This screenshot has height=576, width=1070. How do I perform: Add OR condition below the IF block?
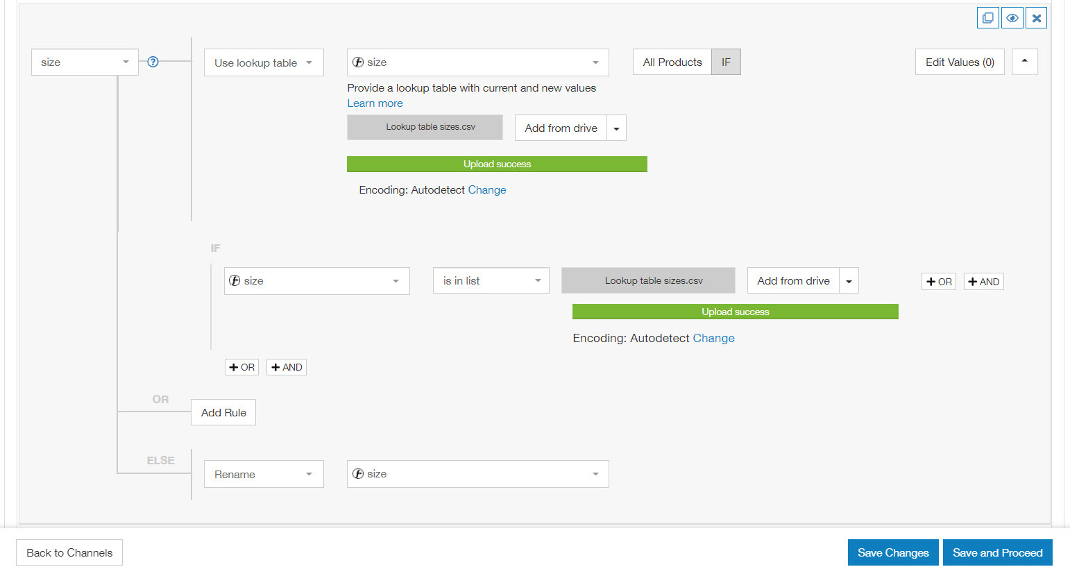point(241,367)
